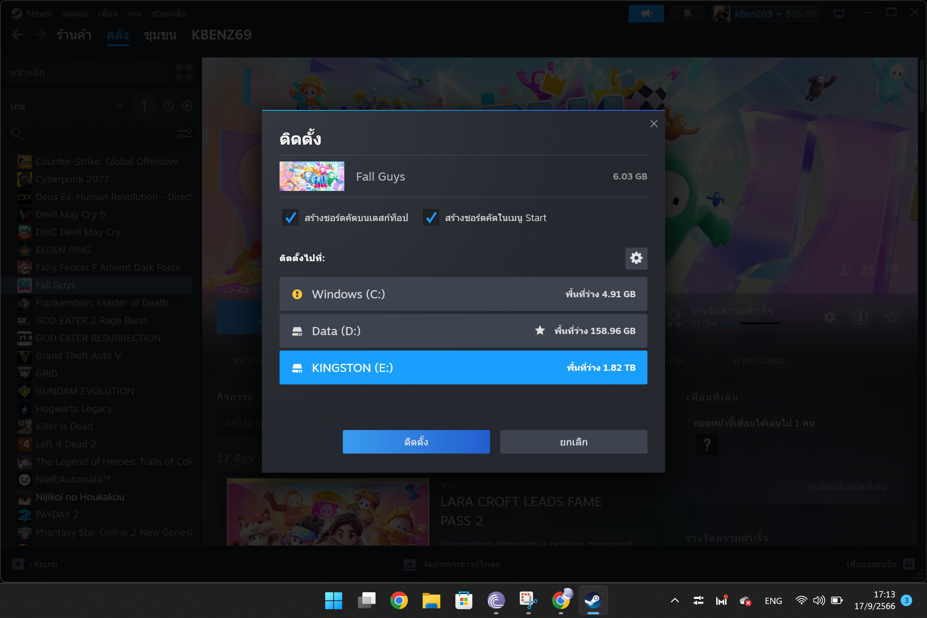
Task: Click the game info icon on Fall Guys page
Action: coord(860,317)
